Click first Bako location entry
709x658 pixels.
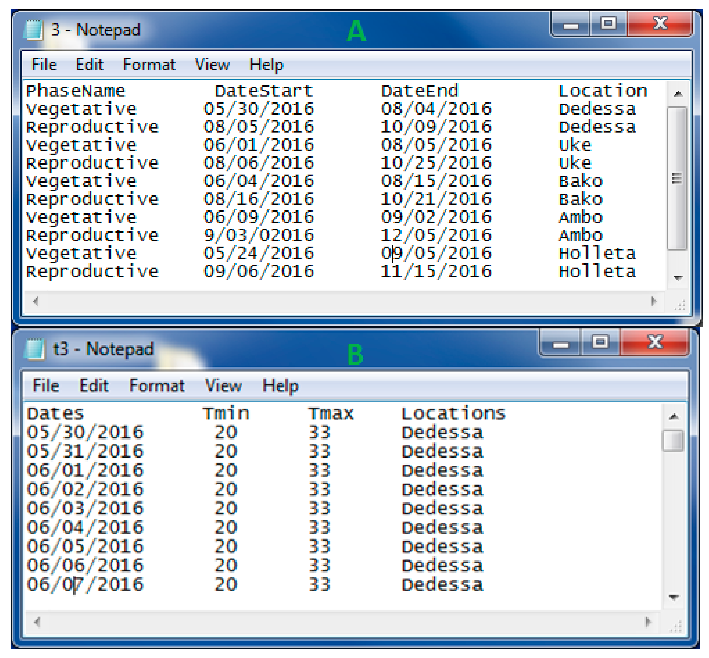(x=581, y=181)
